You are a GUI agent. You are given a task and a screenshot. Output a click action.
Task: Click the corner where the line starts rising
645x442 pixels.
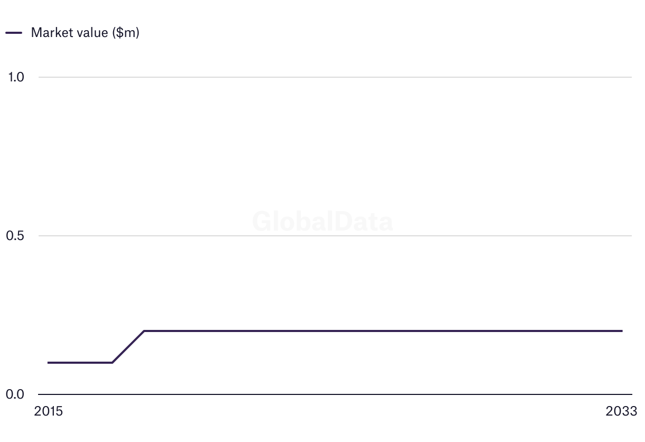click(x=112, y=363)
